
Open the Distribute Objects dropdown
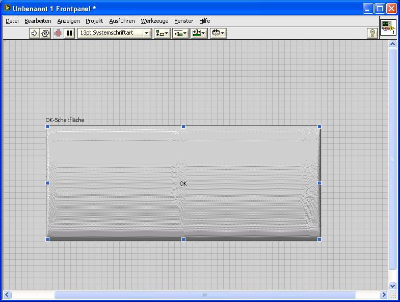pyautogui.click(x=180, y=34)
